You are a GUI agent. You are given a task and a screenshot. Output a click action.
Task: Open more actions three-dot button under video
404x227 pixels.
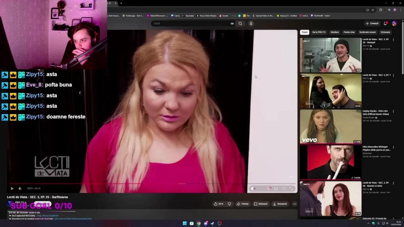294,204
